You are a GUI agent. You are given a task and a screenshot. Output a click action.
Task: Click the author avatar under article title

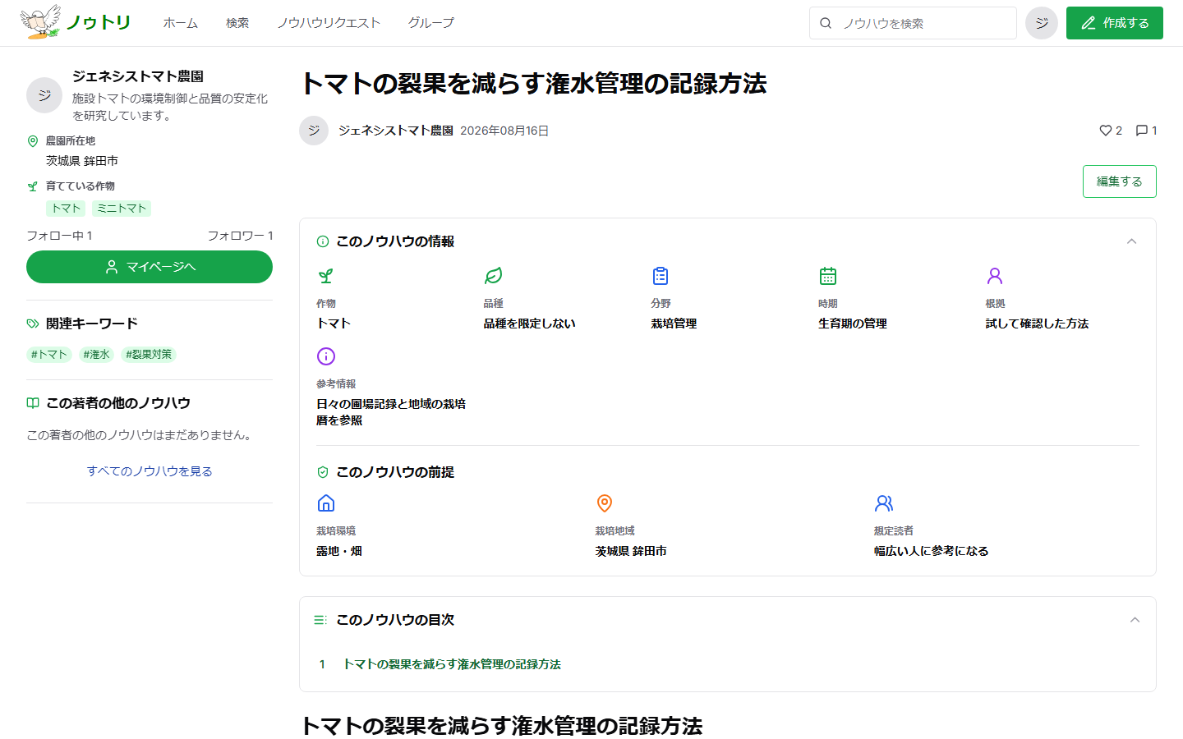[x=314, y=131]
